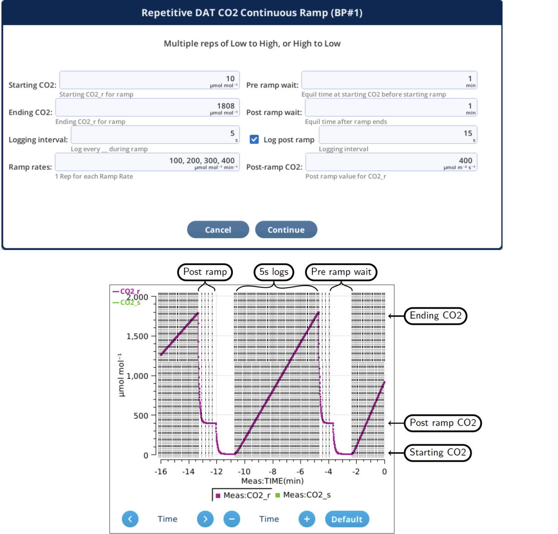Click the Pre ramp wait: field label
The width and height of the screenshot is (558, 534).
pyautogui.click(x=272, y=85)
